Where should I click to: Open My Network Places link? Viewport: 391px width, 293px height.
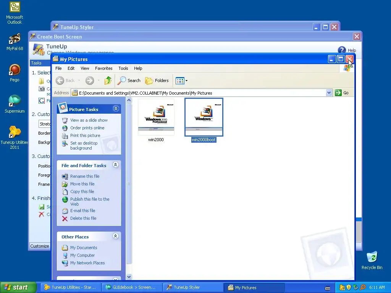click(x=87, y=263)
